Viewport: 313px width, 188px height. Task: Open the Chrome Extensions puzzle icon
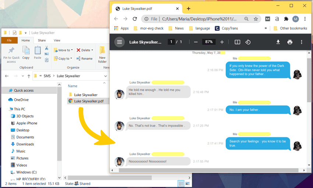click(x=286, y=19)
